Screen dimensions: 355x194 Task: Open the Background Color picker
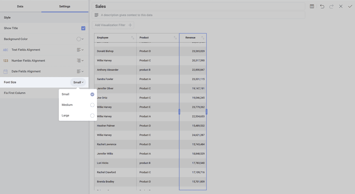coord(80,39)
